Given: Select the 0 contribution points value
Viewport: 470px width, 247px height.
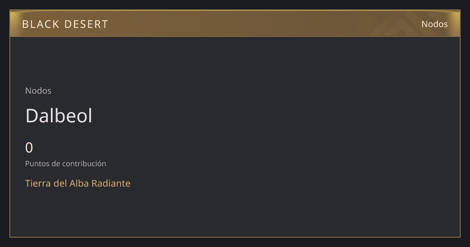Looking at the screenshot, I should pyautogui.click(x=29, y=148).
